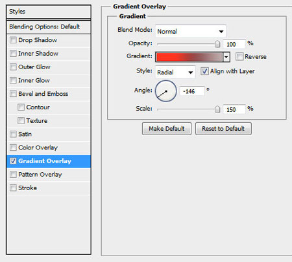This screenshot has width=292, height=262.
Task: Select Styles in the left panel
Action: pyautogui.click(x=49, y=12)
